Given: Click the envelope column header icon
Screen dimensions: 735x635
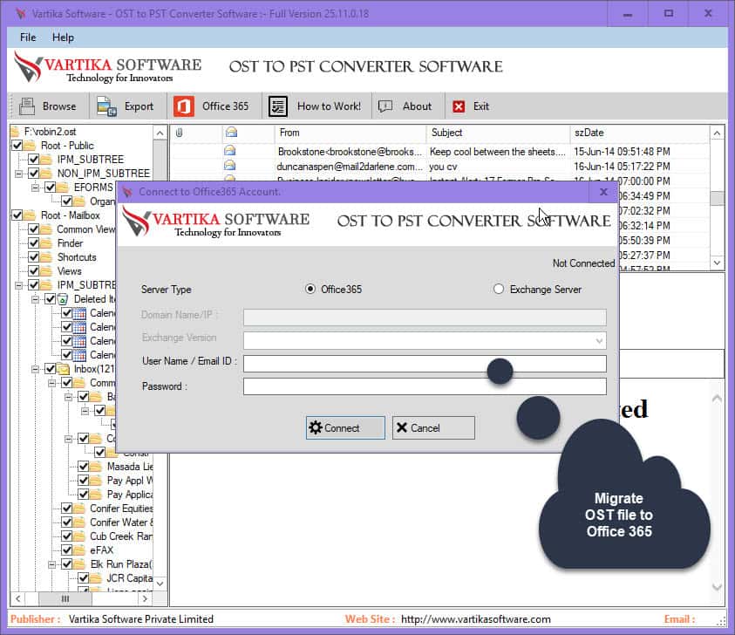Looking at the screenshot, I should click(231, 133).
